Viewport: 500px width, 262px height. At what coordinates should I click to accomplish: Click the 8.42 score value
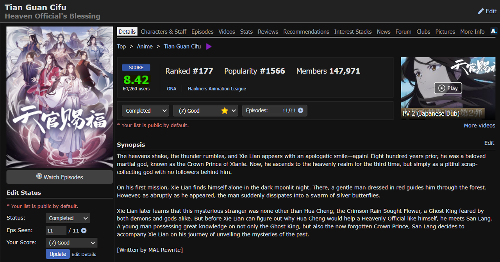click(x=136, y=80)
